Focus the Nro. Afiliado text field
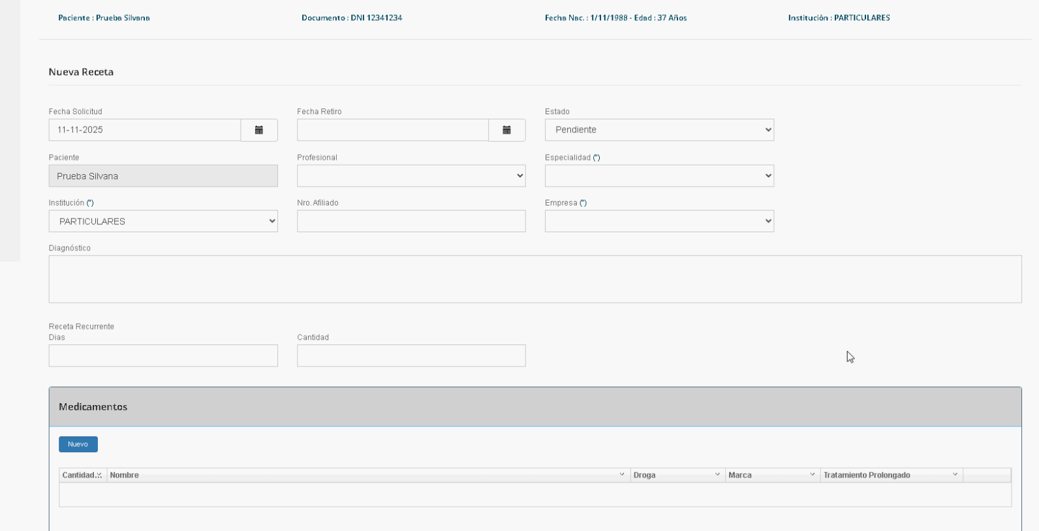The height and width of the screenshot is (531, 1039). [411, 221]
